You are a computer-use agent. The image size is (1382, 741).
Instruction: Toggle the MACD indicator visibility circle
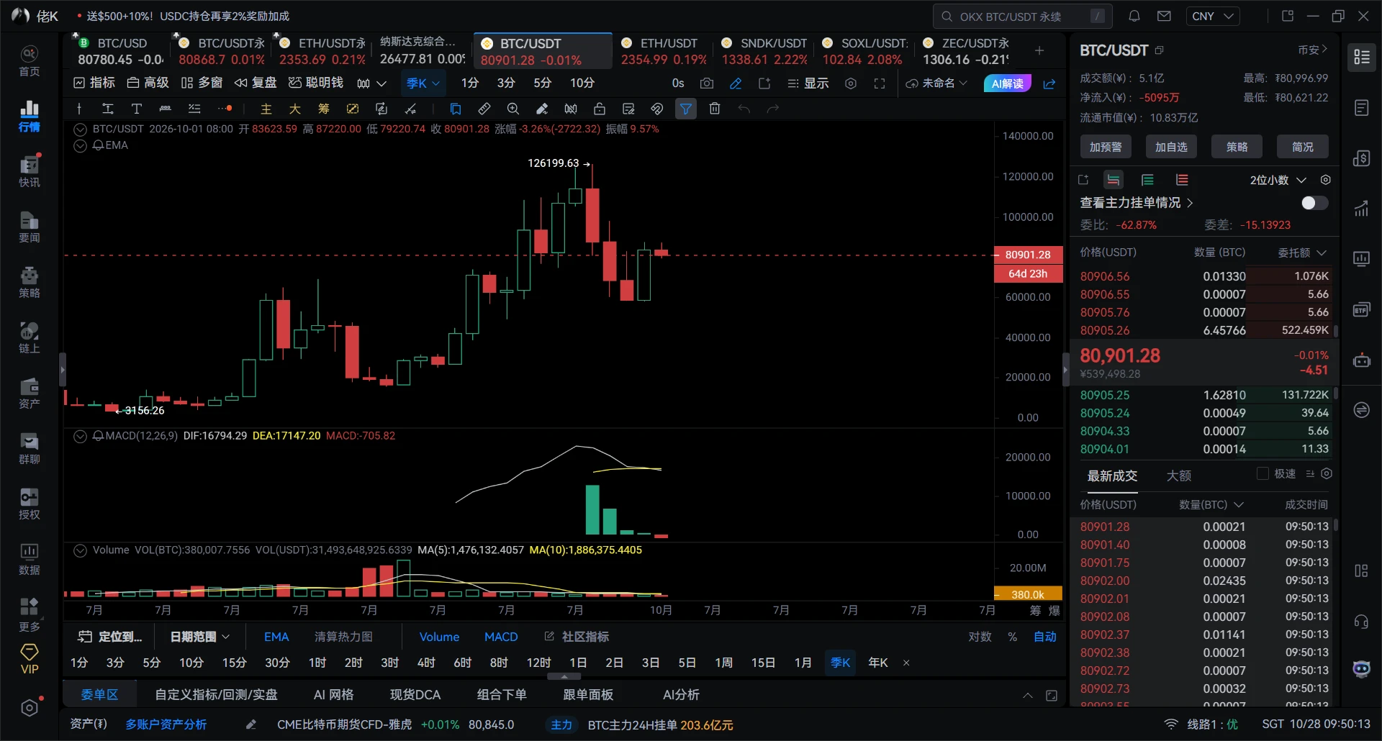80,436
